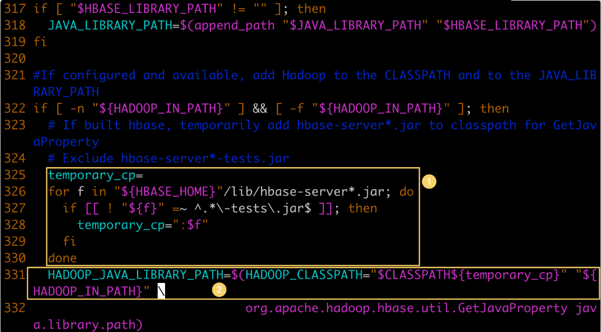Click the 'done' keyword on line 330
This screenshot has width=601, height=332.
[x=63, y=258]
